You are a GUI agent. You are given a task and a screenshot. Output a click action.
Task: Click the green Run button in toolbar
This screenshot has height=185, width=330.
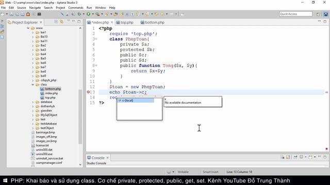[88, 14]
